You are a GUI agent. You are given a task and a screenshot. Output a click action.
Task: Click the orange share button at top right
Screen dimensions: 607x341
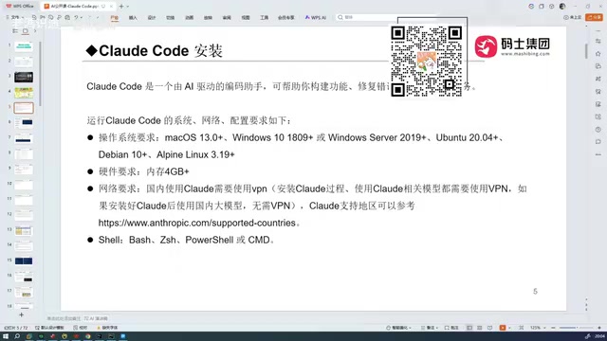[x=595, y=17]
